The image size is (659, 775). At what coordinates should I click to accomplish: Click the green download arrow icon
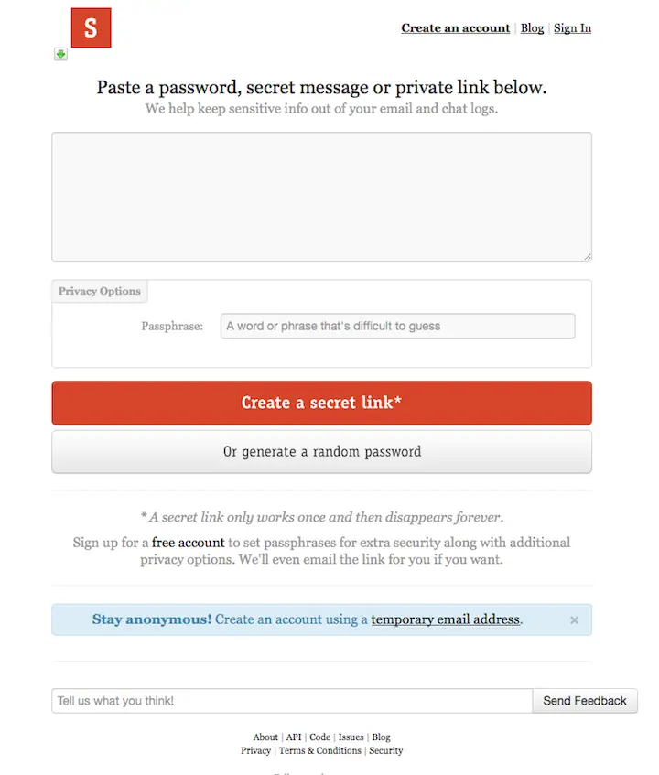pyautogui.click(x=60, y=54)
